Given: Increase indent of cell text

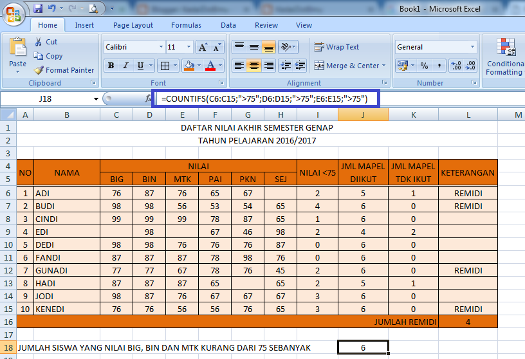Looking at the screenshot, I should [x=300, y=66].
